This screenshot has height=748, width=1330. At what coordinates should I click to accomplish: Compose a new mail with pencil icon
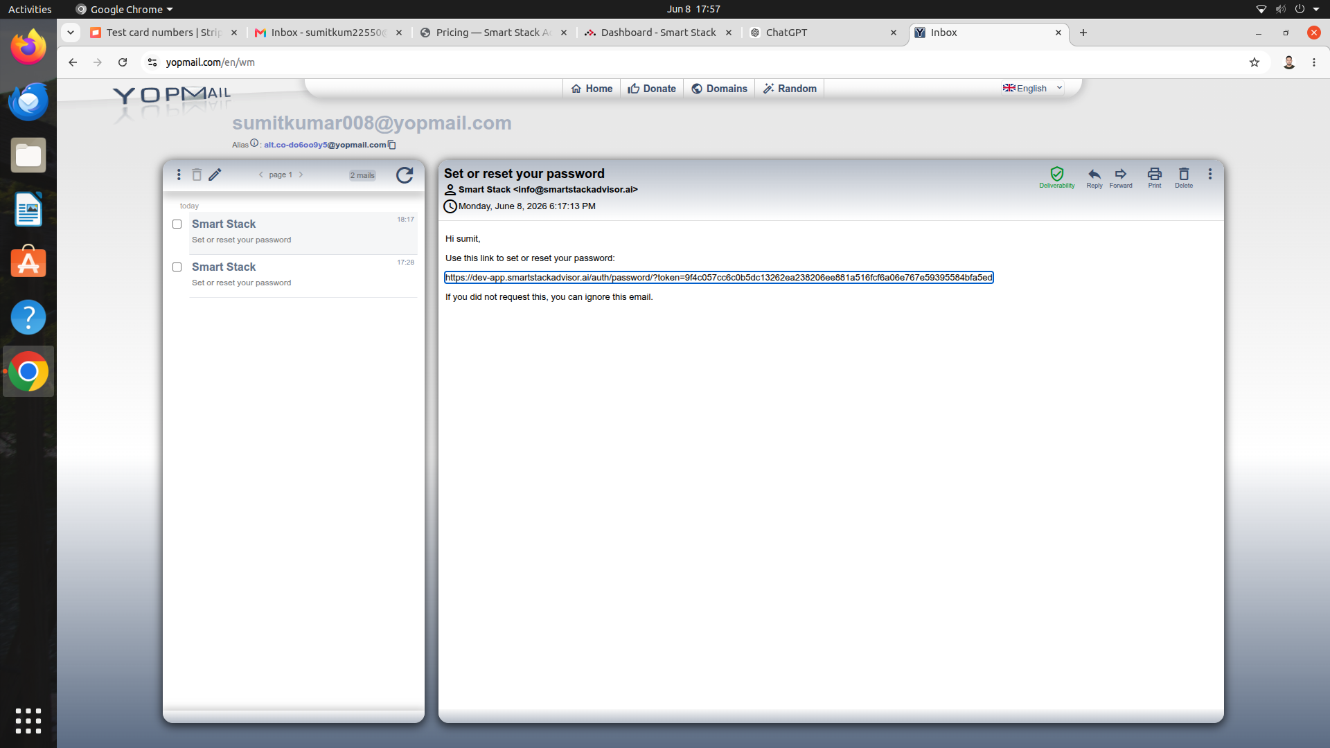(215, 175)
